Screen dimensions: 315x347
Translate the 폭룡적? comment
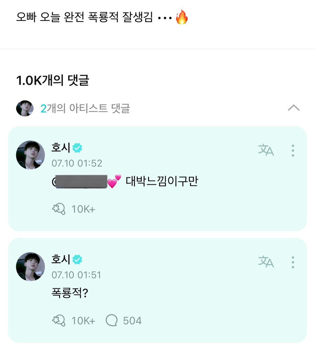pyautogui.click(x=266, y=262)
